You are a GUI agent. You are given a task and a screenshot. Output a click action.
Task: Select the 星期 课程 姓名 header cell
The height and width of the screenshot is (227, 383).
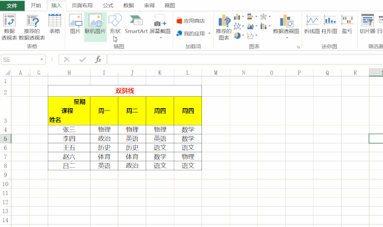pyautogui.click(x=69, y=111)
